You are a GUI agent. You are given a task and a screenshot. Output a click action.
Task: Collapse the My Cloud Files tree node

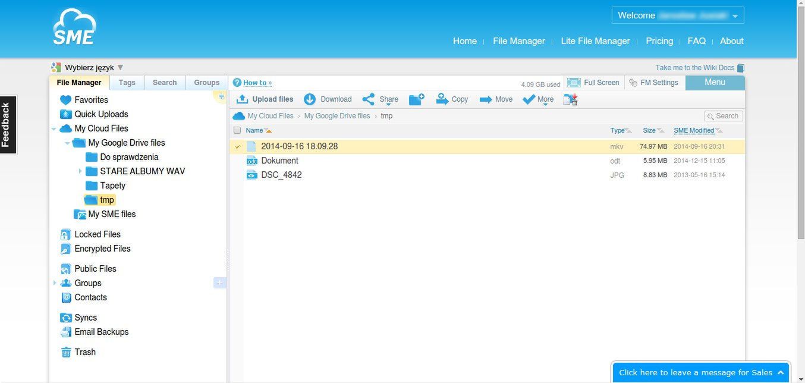(x=54, y=128)
